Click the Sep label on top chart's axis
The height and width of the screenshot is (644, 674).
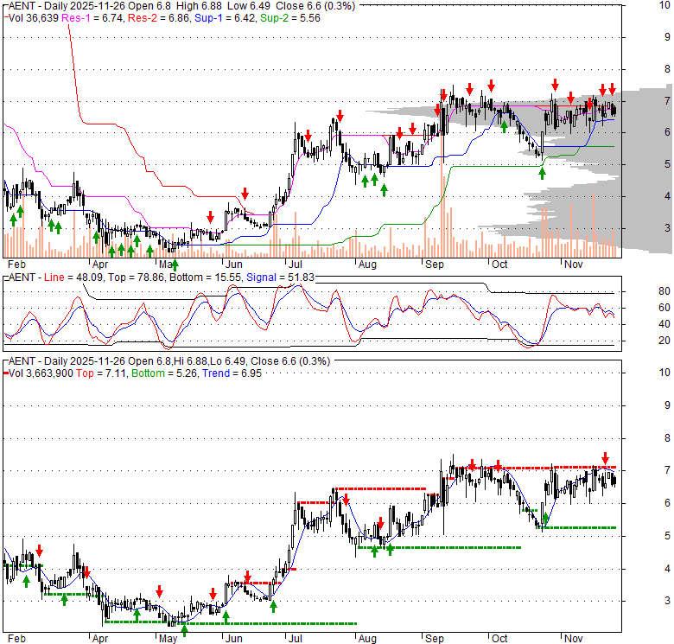pyautogui.click(x=434, y=265)
